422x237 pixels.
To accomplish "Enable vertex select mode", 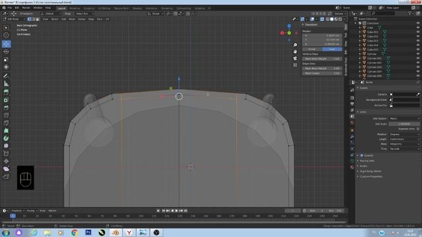I will [29, 19].
